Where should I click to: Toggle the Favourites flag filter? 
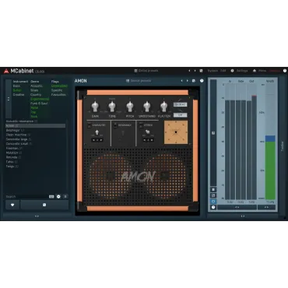[x=58, y=95]
